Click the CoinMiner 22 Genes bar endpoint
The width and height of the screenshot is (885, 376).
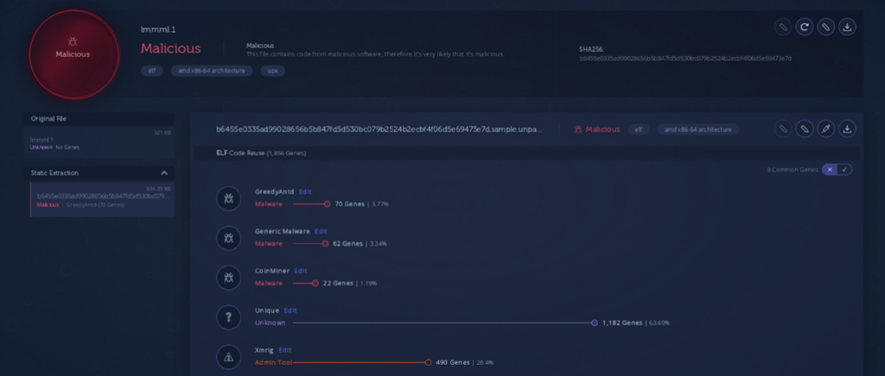[x=315, y=283]
